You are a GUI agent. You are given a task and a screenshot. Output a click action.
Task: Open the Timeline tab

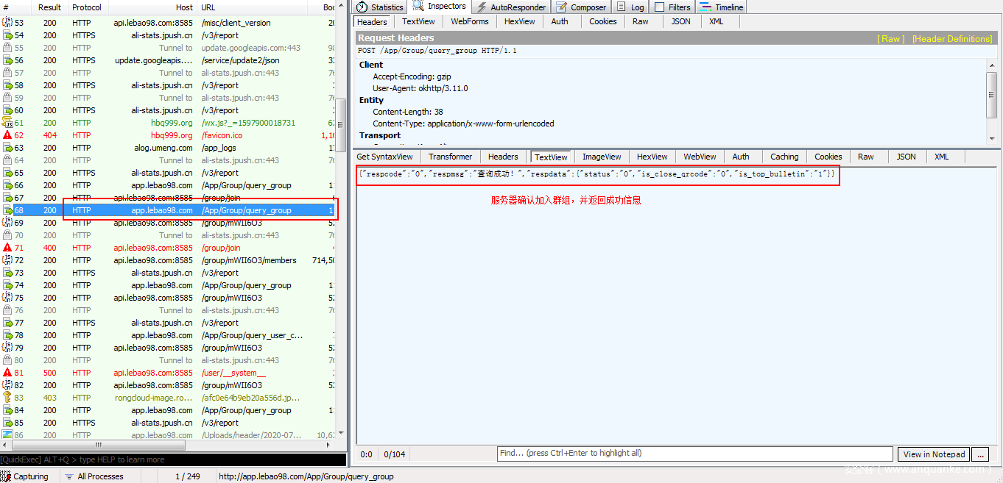(722, 7)
